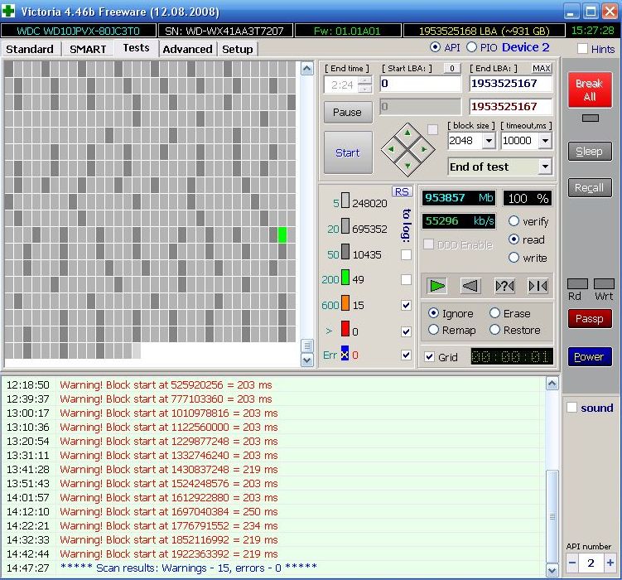This screenshot has height=580, width=622.
Task: Click the Start button
Action: [348, 152]
